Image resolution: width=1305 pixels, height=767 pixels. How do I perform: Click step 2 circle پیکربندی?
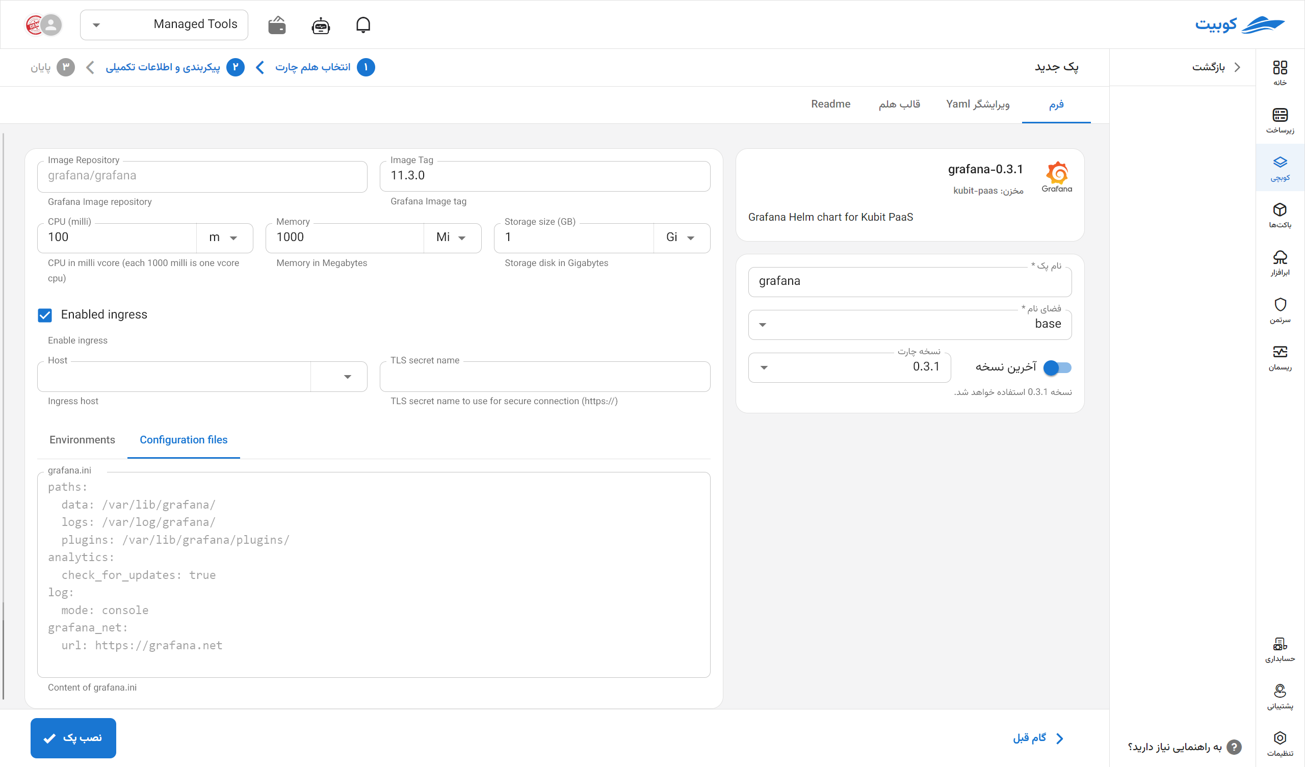236,67
